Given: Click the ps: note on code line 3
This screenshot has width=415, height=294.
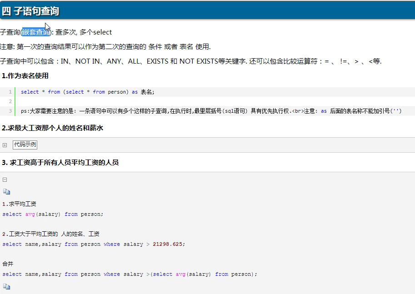Looking at the screenshot, I should pyautogui.click(x=211, y=111).
